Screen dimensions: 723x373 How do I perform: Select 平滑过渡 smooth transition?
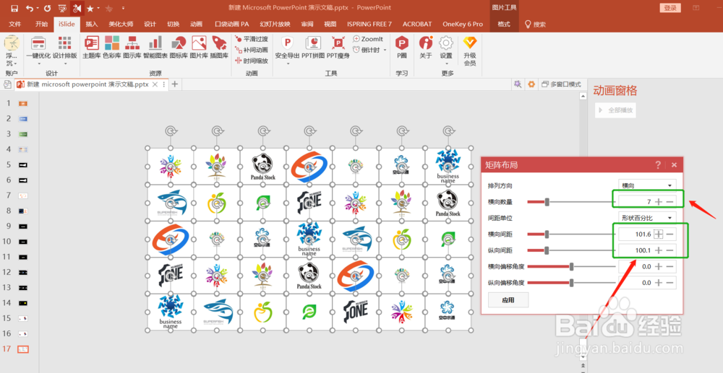coord(252,39)
